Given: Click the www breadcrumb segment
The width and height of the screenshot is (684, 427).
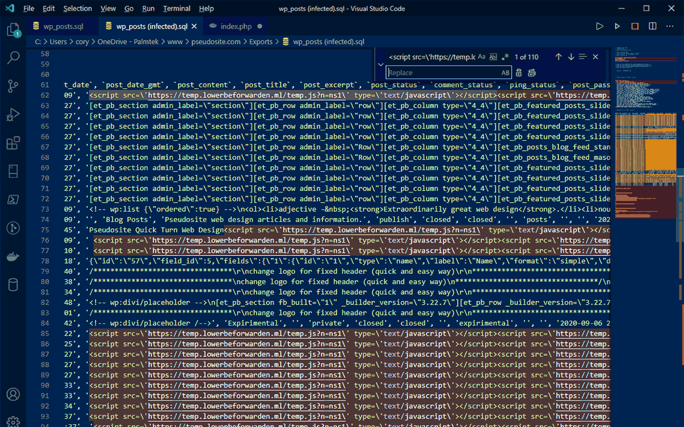Looking at the screenshot, I should [175, 42].
